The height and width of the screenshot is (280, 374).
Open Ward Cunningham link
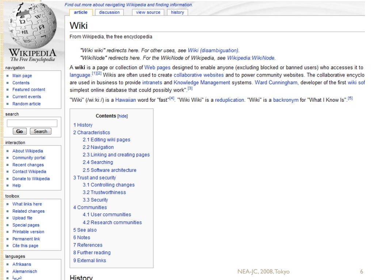coord(276,83)
